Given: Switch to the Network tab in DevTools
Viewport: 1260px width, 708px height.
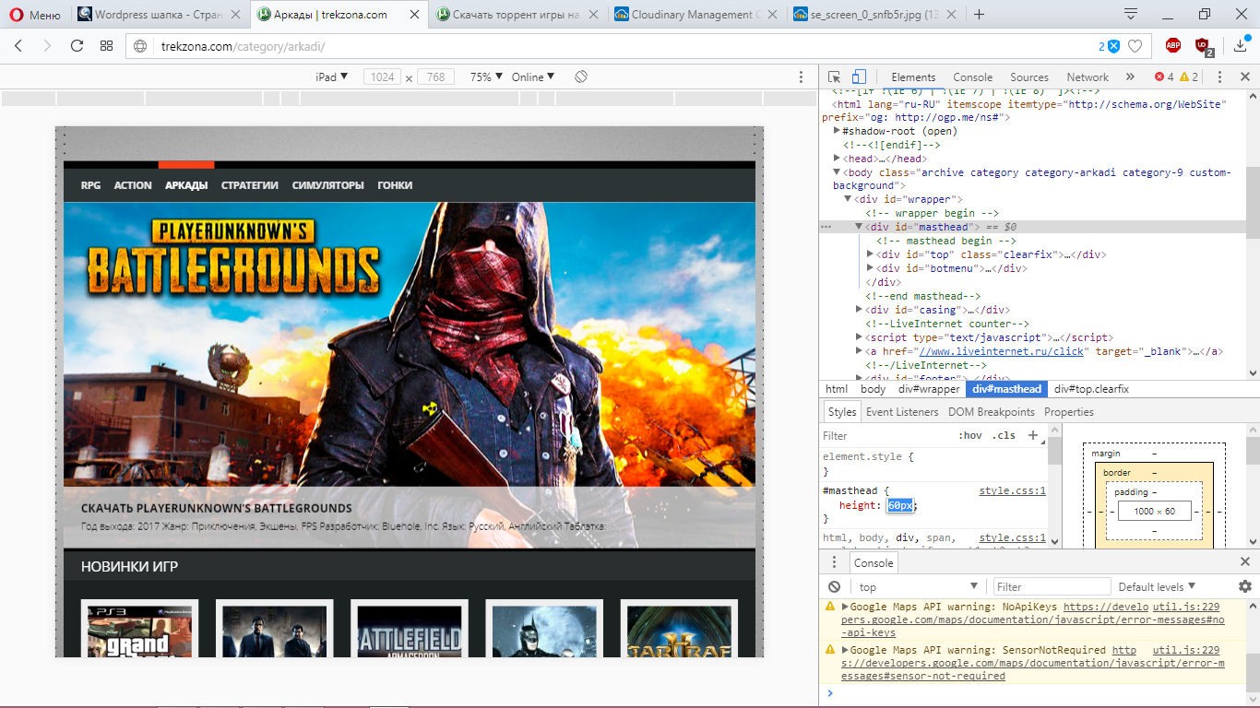Looking at the screenshot, I should pos(1088,77).
